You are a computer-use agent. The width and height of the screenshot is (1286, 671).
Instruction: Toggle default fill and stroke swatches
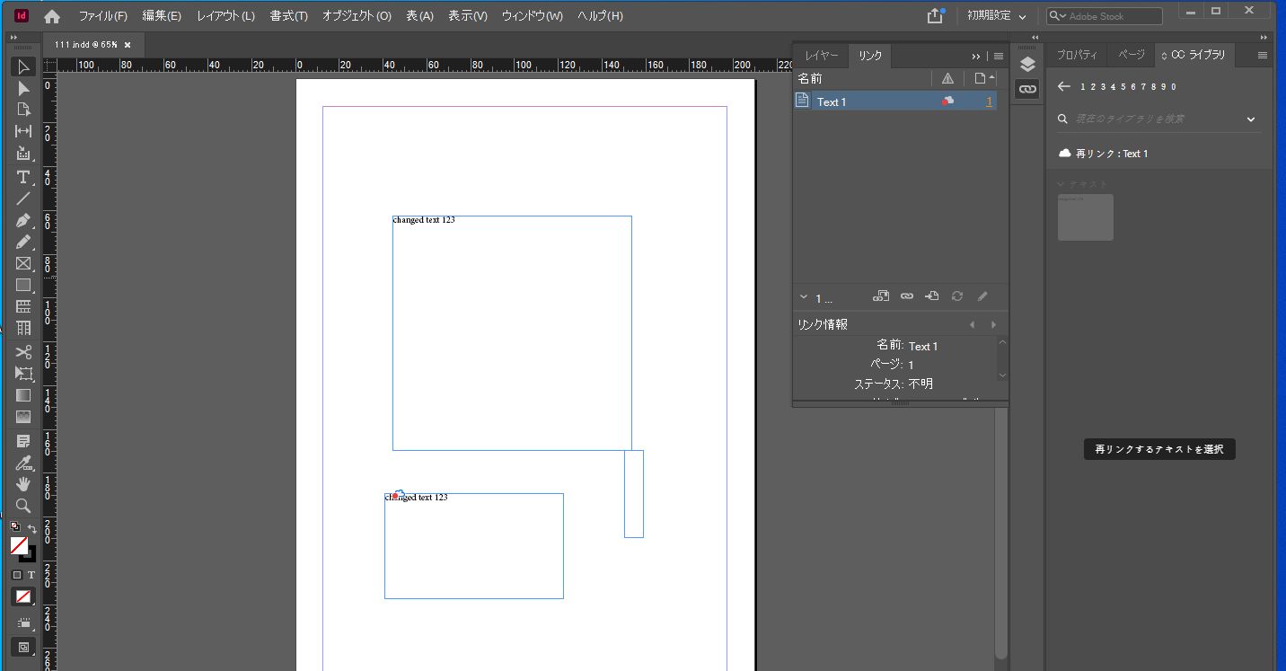[14, 525]
